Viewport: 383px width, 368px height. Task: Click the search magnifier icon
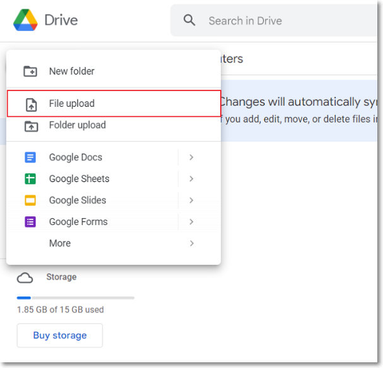[x=189, y=20]
